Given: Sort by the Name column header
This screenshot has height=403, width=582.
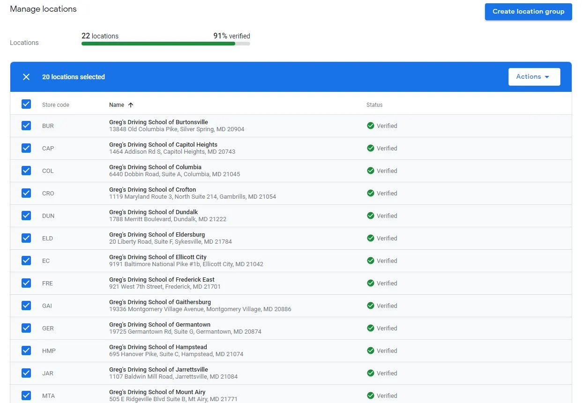Looking at the screenshot, I should coord(117,105).
